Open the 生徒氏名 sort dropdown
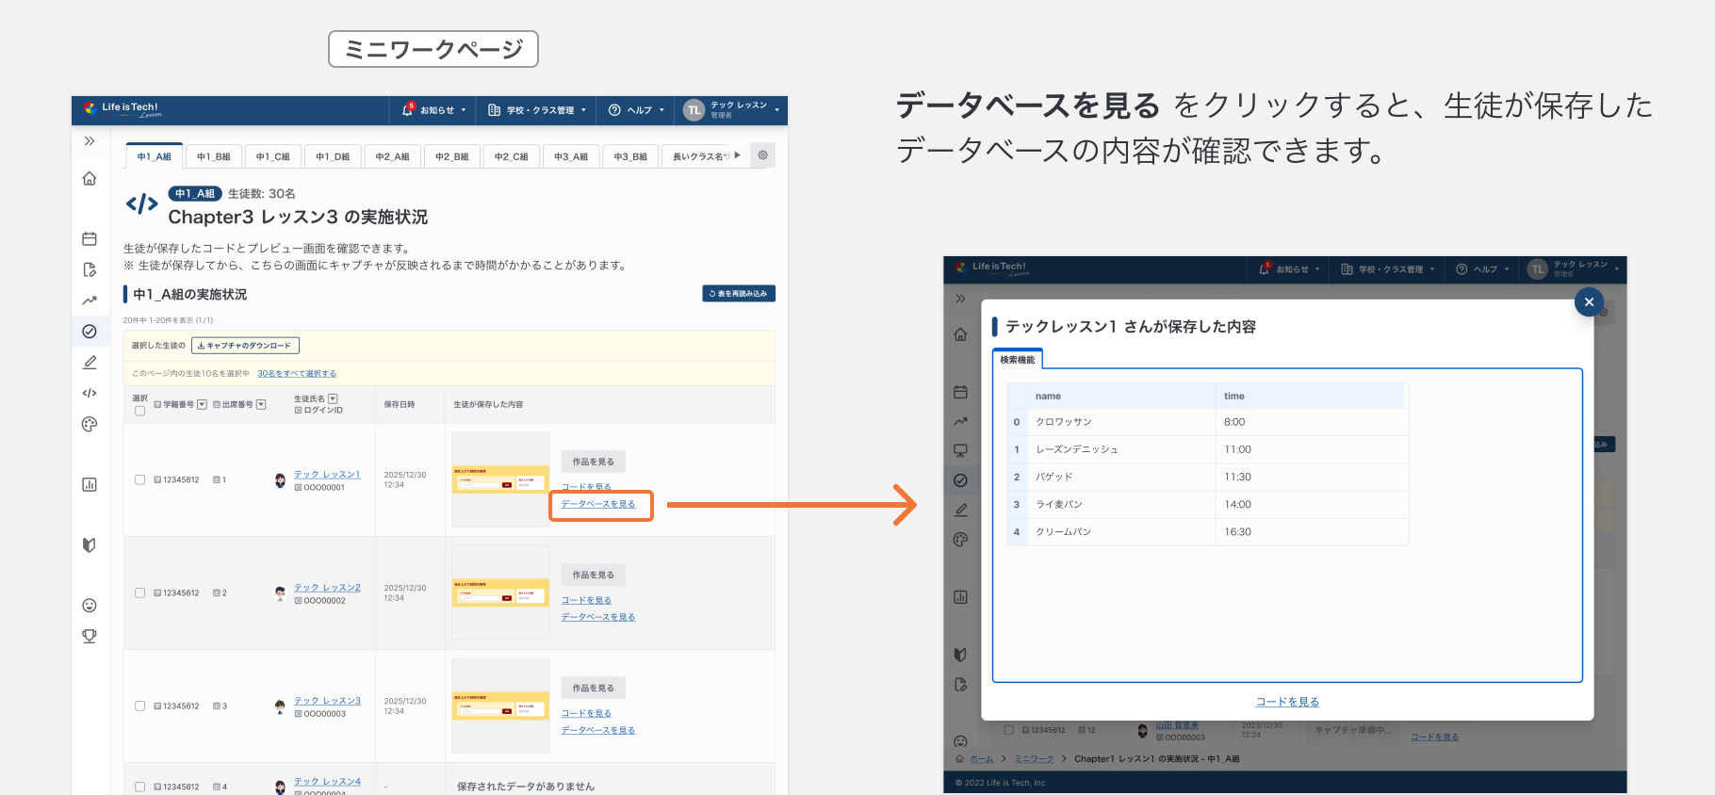Image resolution: width=1715 pixels, height=795 pixels. pos(333,399)
